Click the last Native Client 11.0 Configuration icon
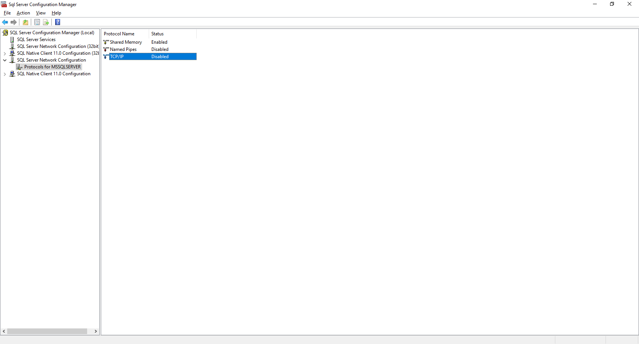The image size is (639, 344). [x=12, y=74]
